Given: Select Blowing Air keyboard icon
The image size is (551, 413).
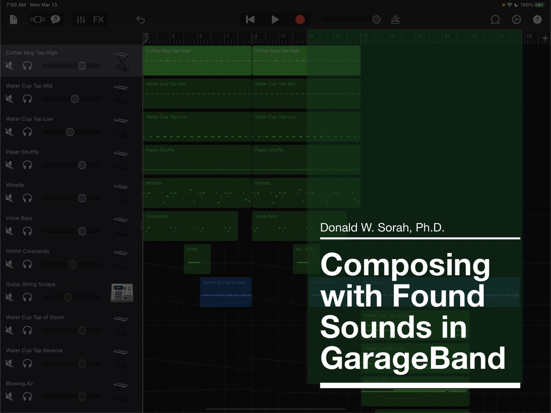Looking at the screenshot, I should pos(122,391).
